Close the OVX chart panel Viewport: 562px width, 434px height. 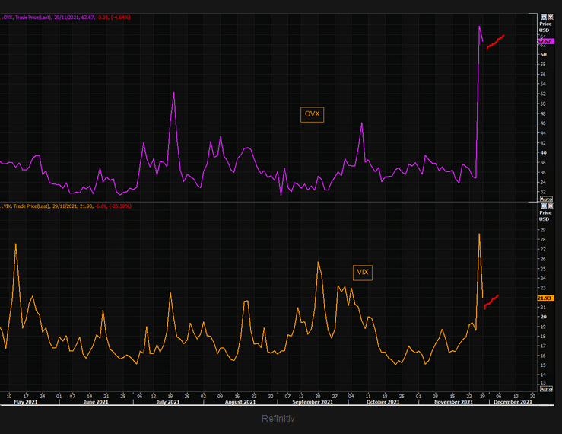pos(551,17)
